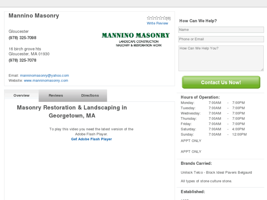Click the Mannino Masonry logo image

[136, 40]
